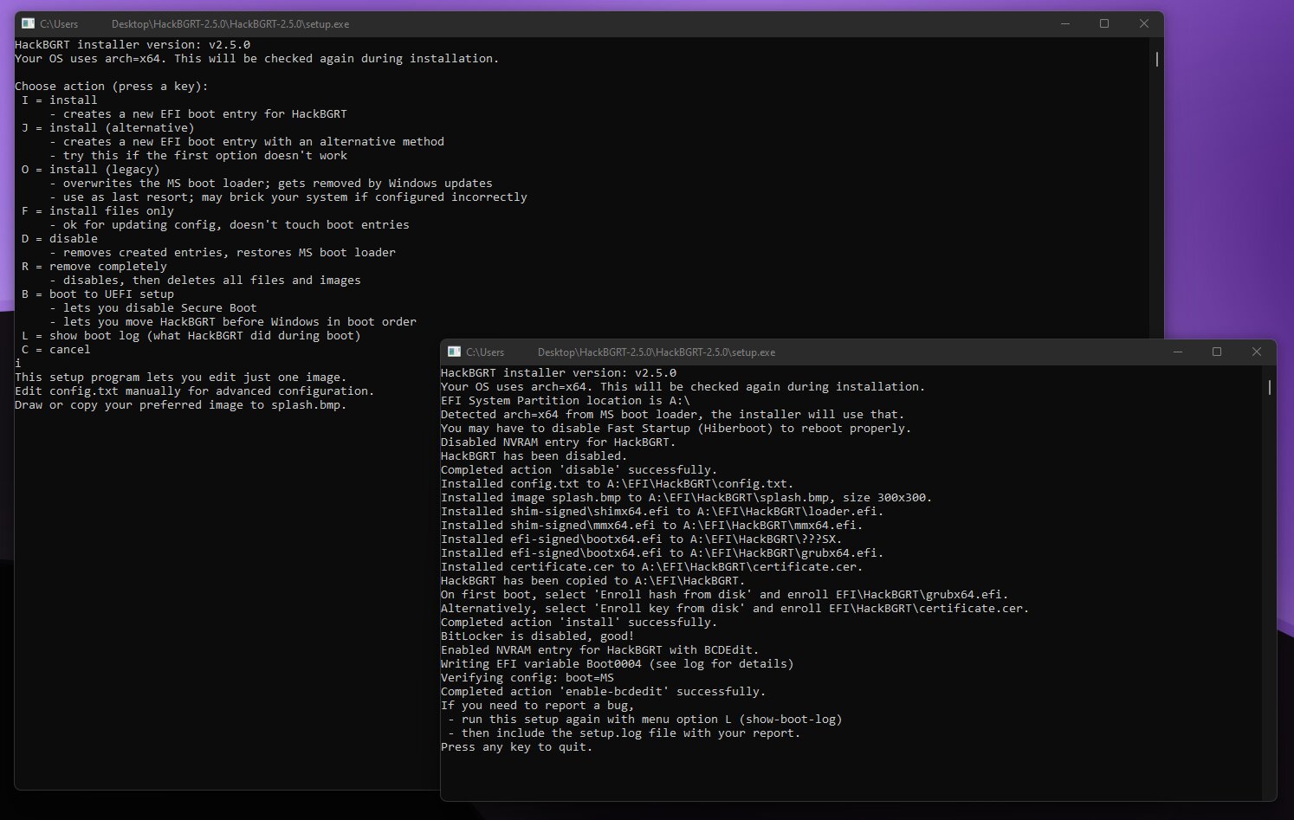Click 'Draw or copy your preferred image to splash.bmp.'
1294x820 pixels.
[x=181, y=405]
